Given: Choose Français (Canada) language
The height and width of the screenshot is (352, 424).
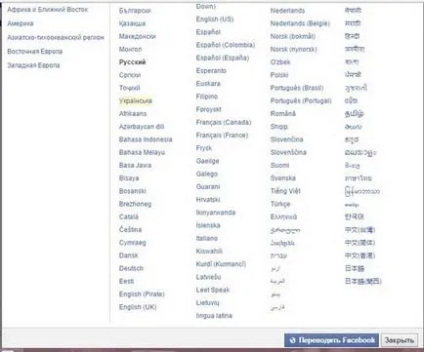Looking at the screenshot, I should (x=224, y=123).
